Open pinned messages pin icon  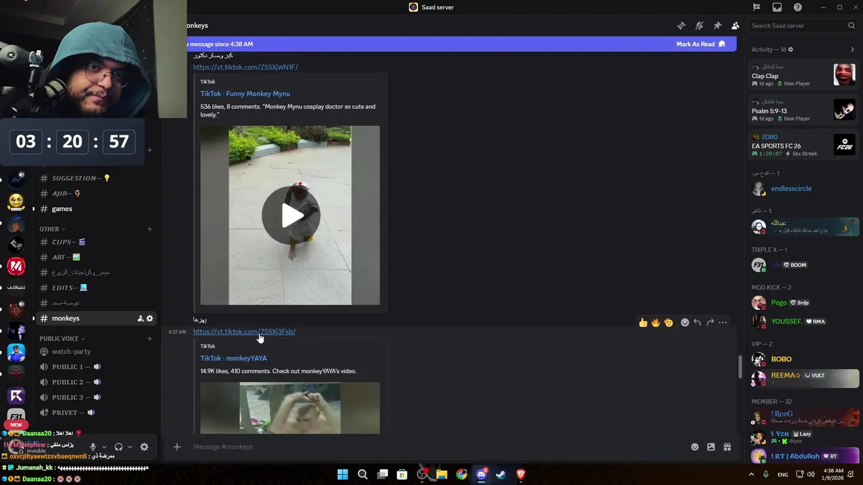717,26
